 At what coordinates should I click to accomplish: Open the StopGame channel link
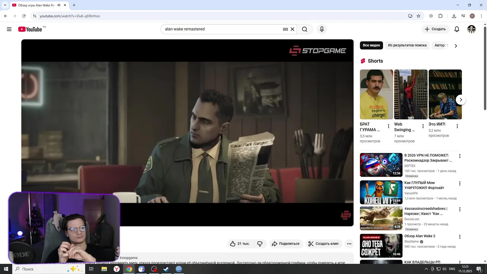tap(411, 242)
